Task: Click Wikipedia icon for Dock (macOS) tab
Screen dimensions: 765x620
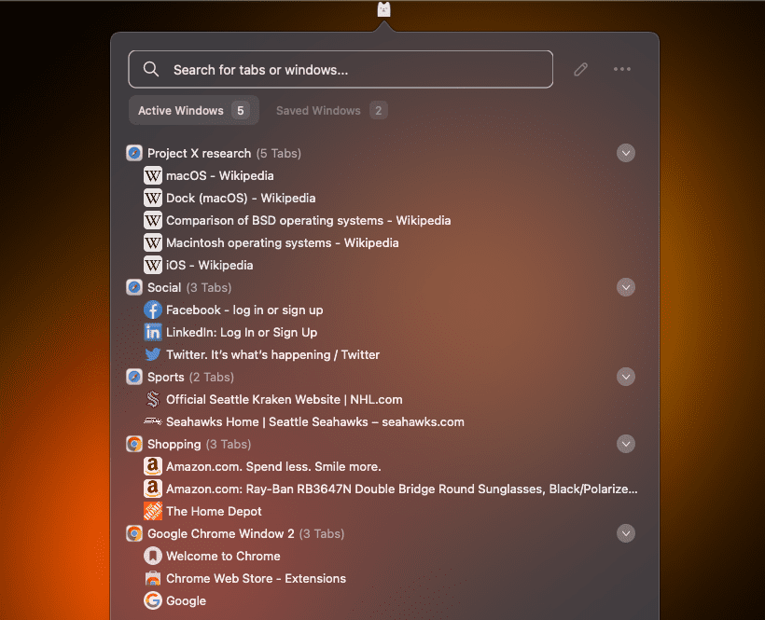Action: tap(153, 198)
